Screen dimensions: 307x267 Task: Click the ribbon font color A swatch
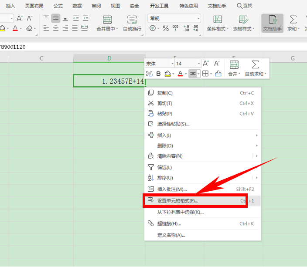tap(15, 28)
